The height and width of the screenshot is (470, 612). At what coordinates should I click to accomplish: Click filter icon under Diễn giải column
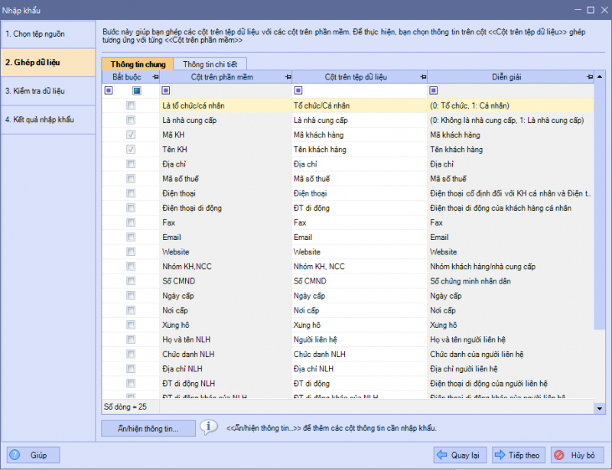pyautogui.click(x=433, y=91)
